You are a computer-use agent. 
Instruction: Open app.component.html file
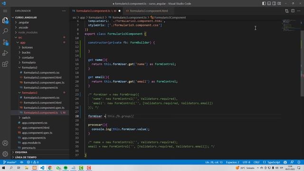pyautogui.click(x=36, y=128)
